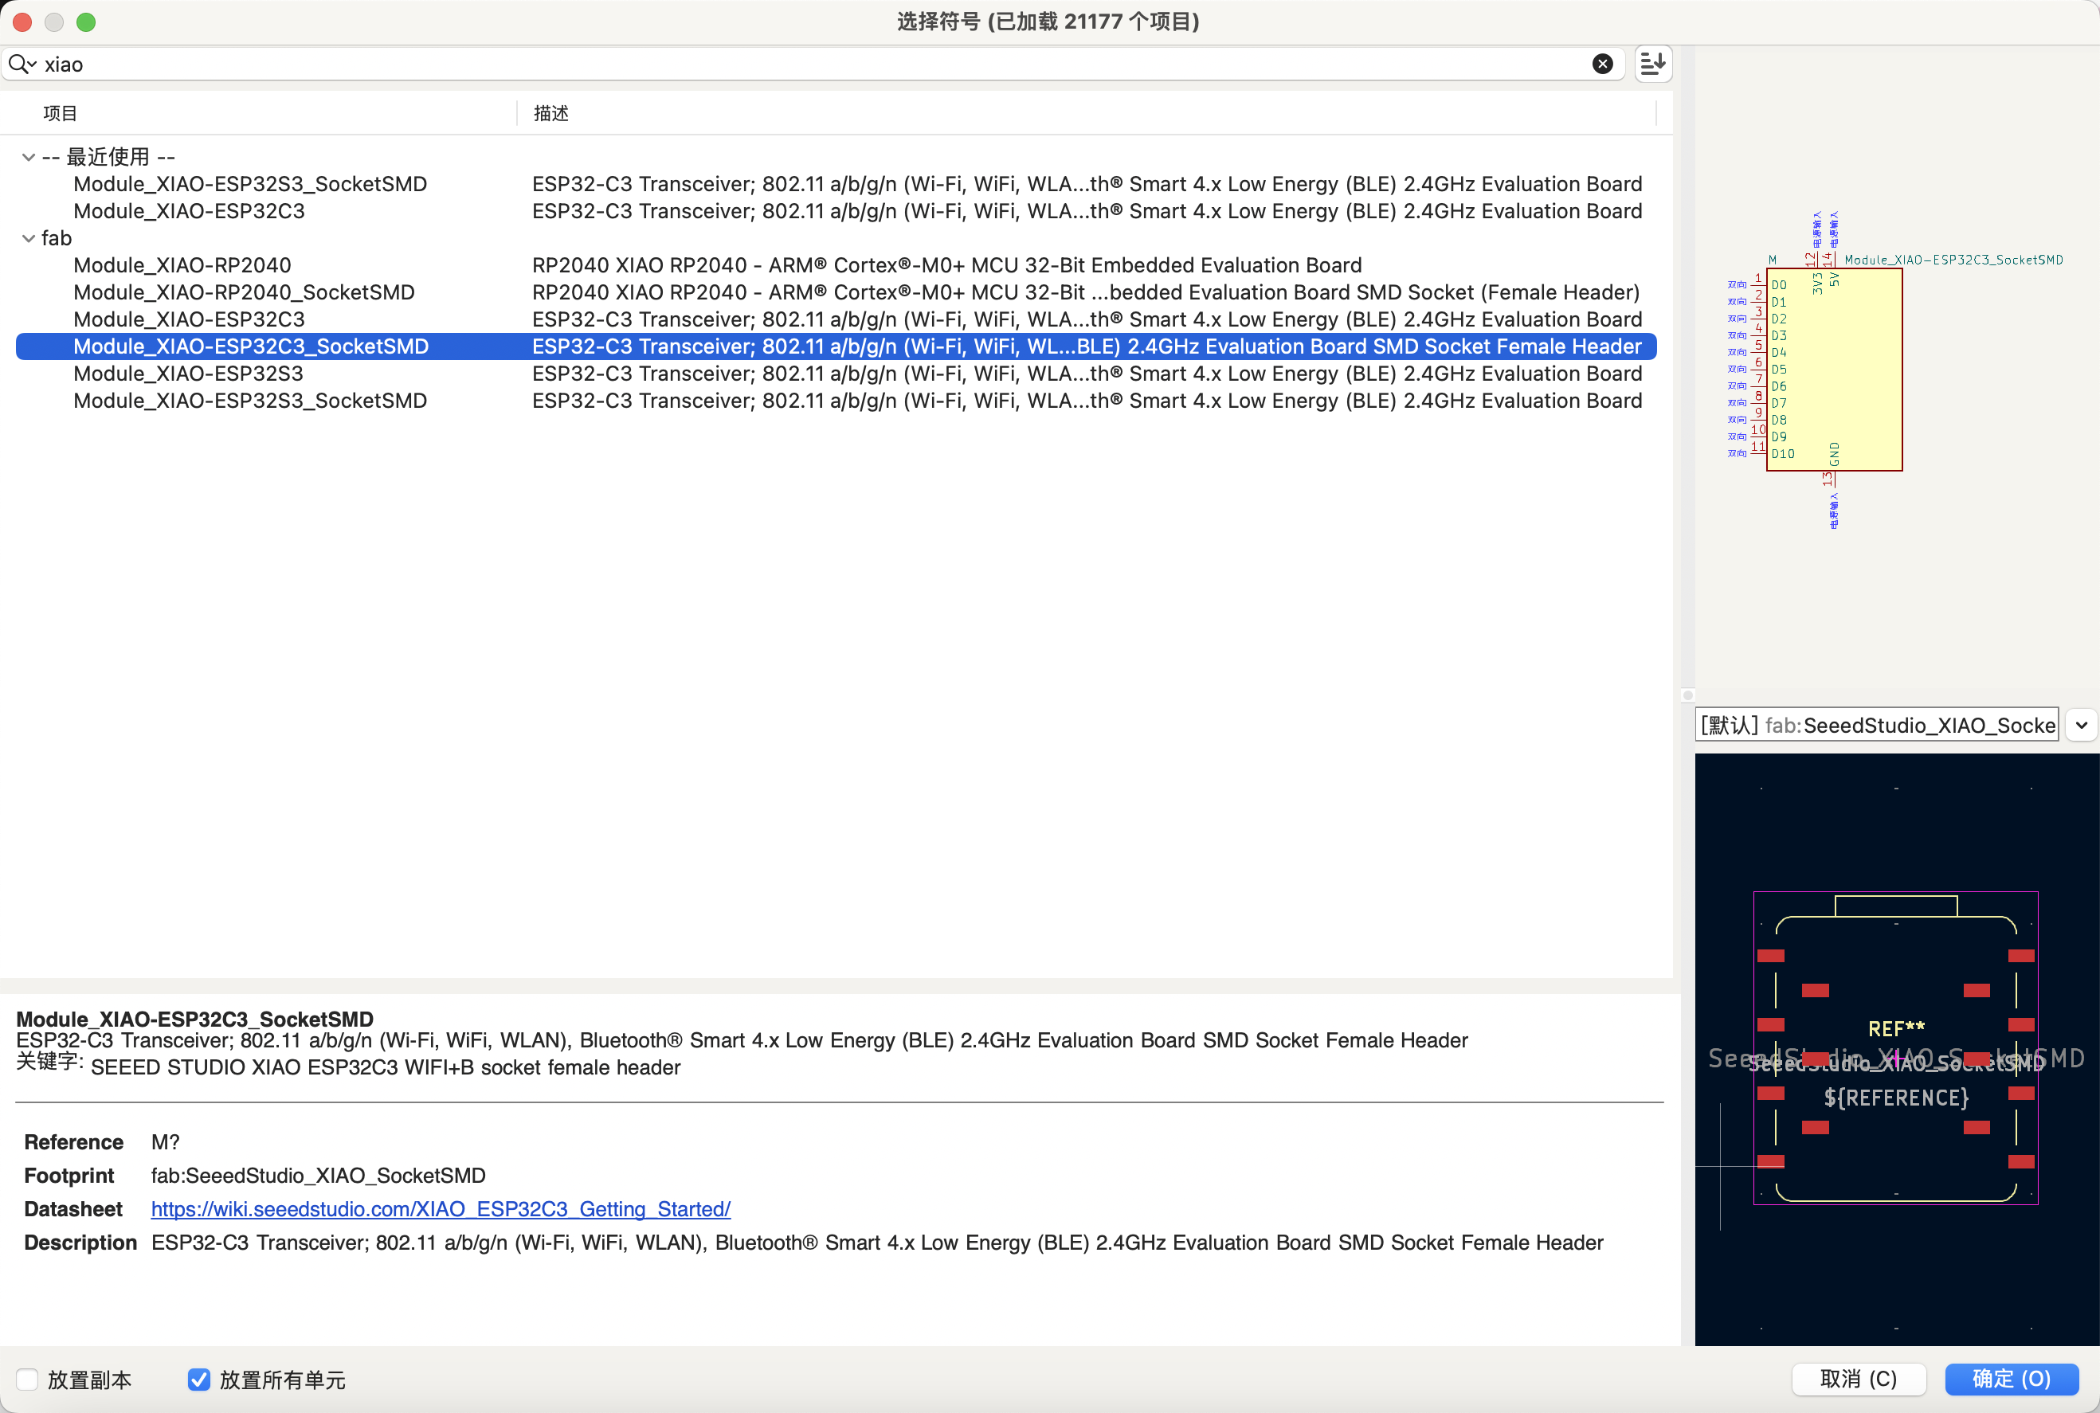Click the 描述 column header

pos(550,112)
